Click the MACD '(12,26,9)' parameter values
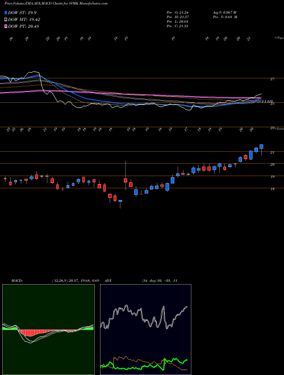The image size is (284, 375). coord(76,281)
